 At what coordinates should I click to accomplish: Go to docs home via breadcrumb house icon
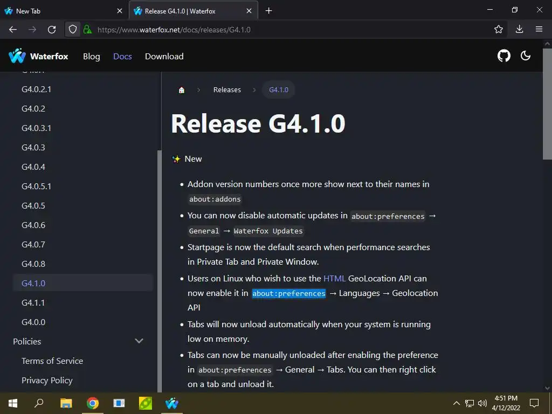click(x=181, y=90)
